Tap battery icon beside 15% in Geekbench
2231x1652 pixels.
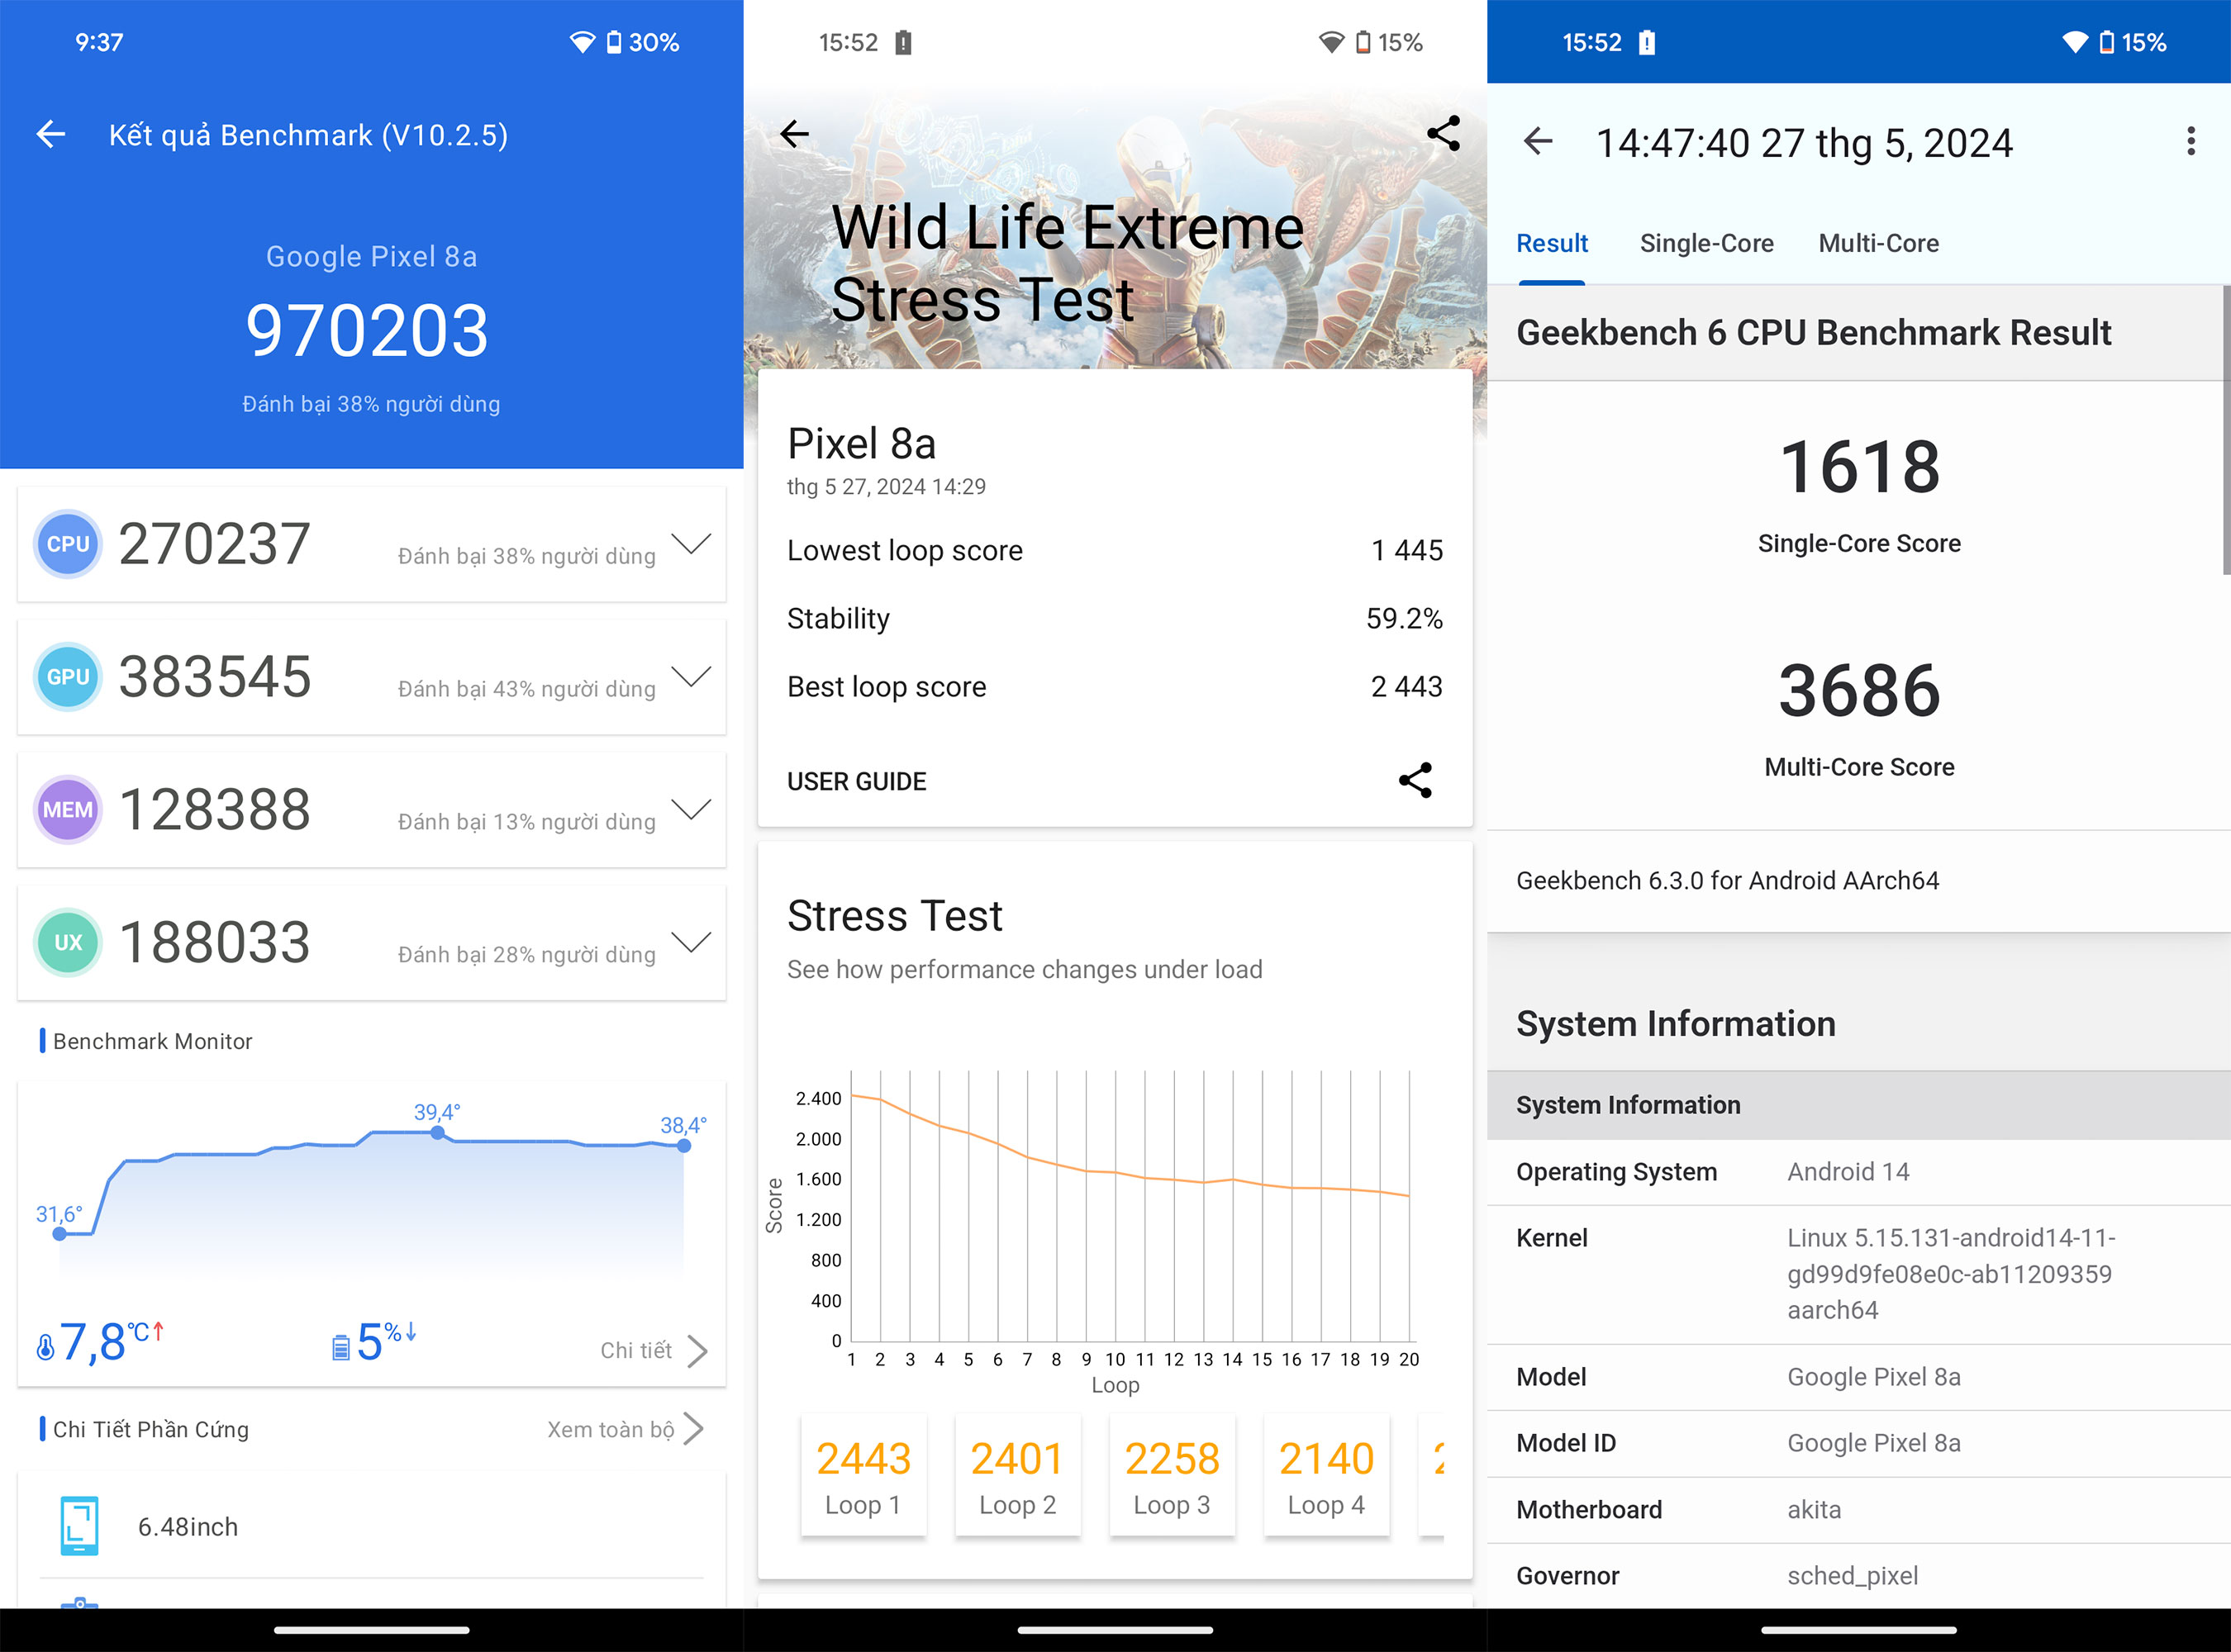click(x=2107, y=42)
